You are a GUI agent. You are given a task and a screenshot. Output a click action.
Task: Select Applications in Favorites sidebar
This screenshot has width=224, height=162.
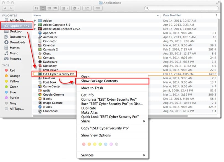[x=17, y=26]
